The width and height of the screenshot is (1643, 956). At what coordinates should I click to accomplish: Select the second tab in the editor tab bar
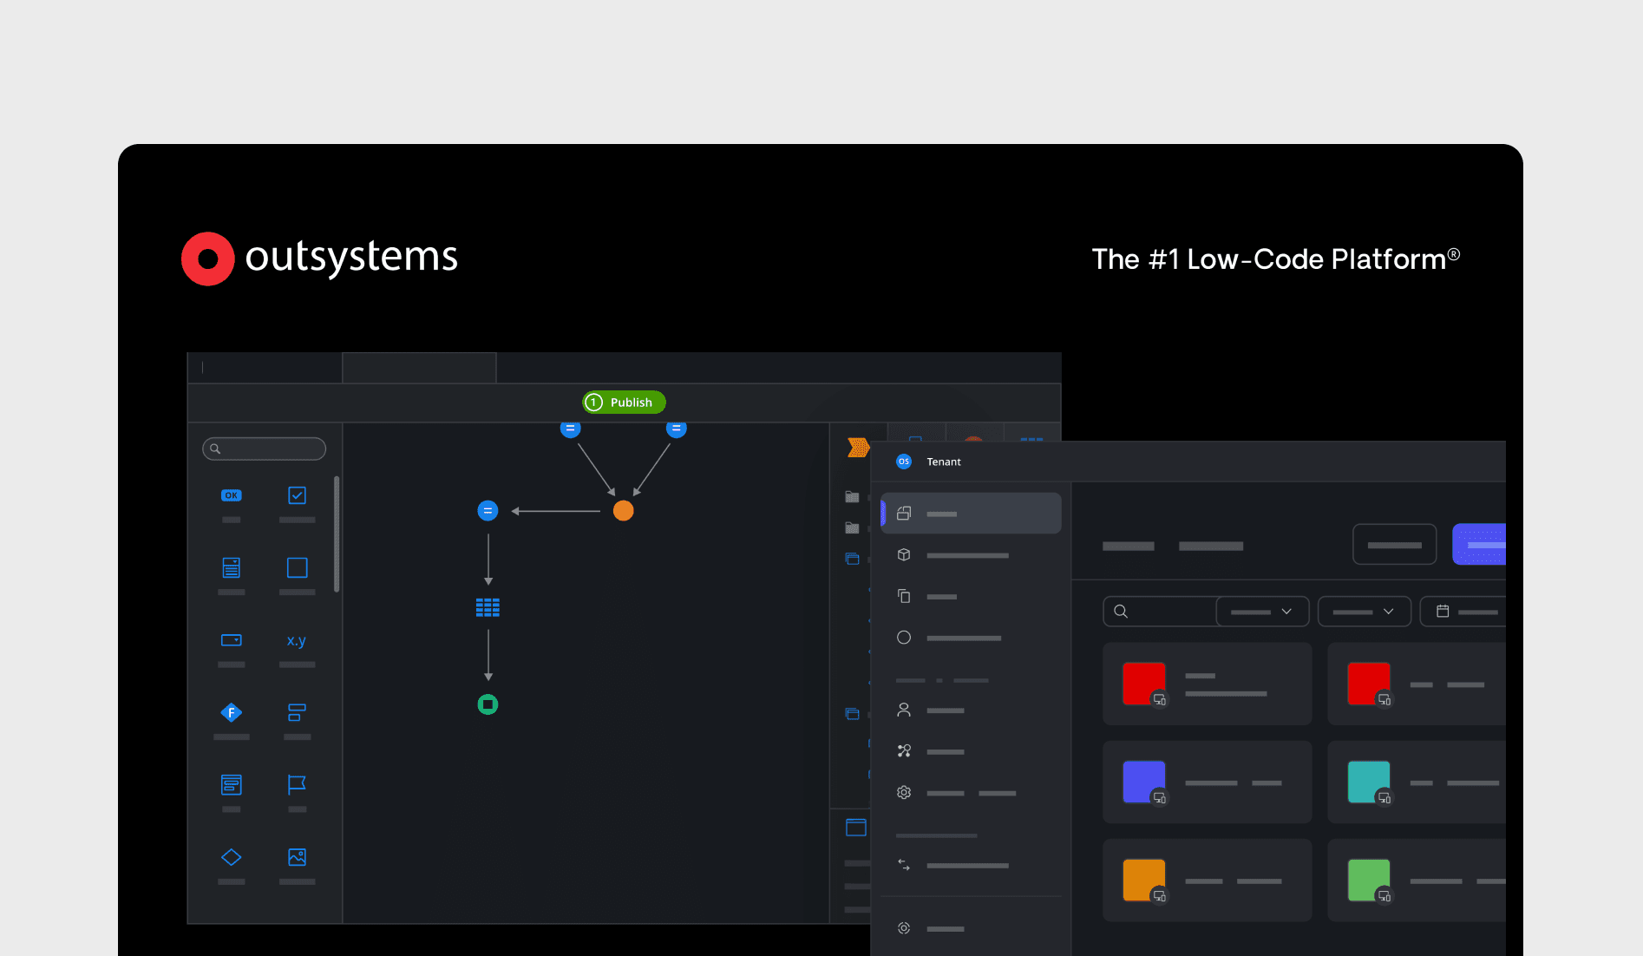(420, 368)
